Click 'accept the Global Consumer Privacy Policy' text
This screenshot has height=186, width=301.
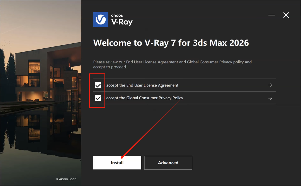(x=145, y=98)
